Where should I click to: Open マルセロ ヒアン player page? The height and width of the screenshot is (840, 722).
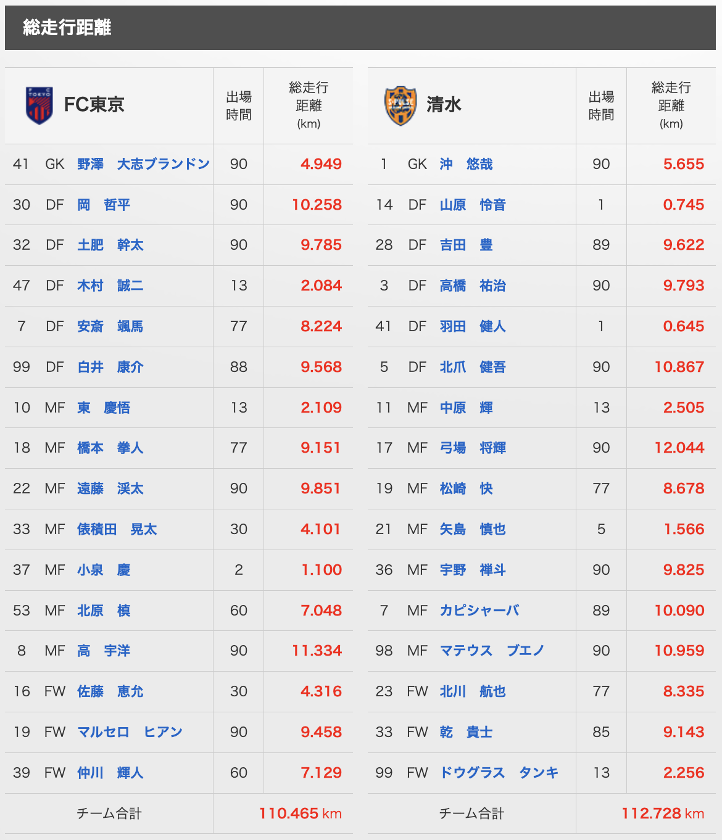[130, 732]
